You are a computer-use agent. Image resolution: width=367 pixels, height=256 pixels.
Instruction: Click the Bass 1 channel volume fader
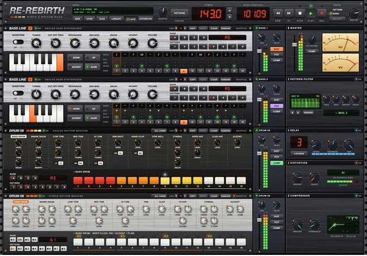[x=260, y=51]
